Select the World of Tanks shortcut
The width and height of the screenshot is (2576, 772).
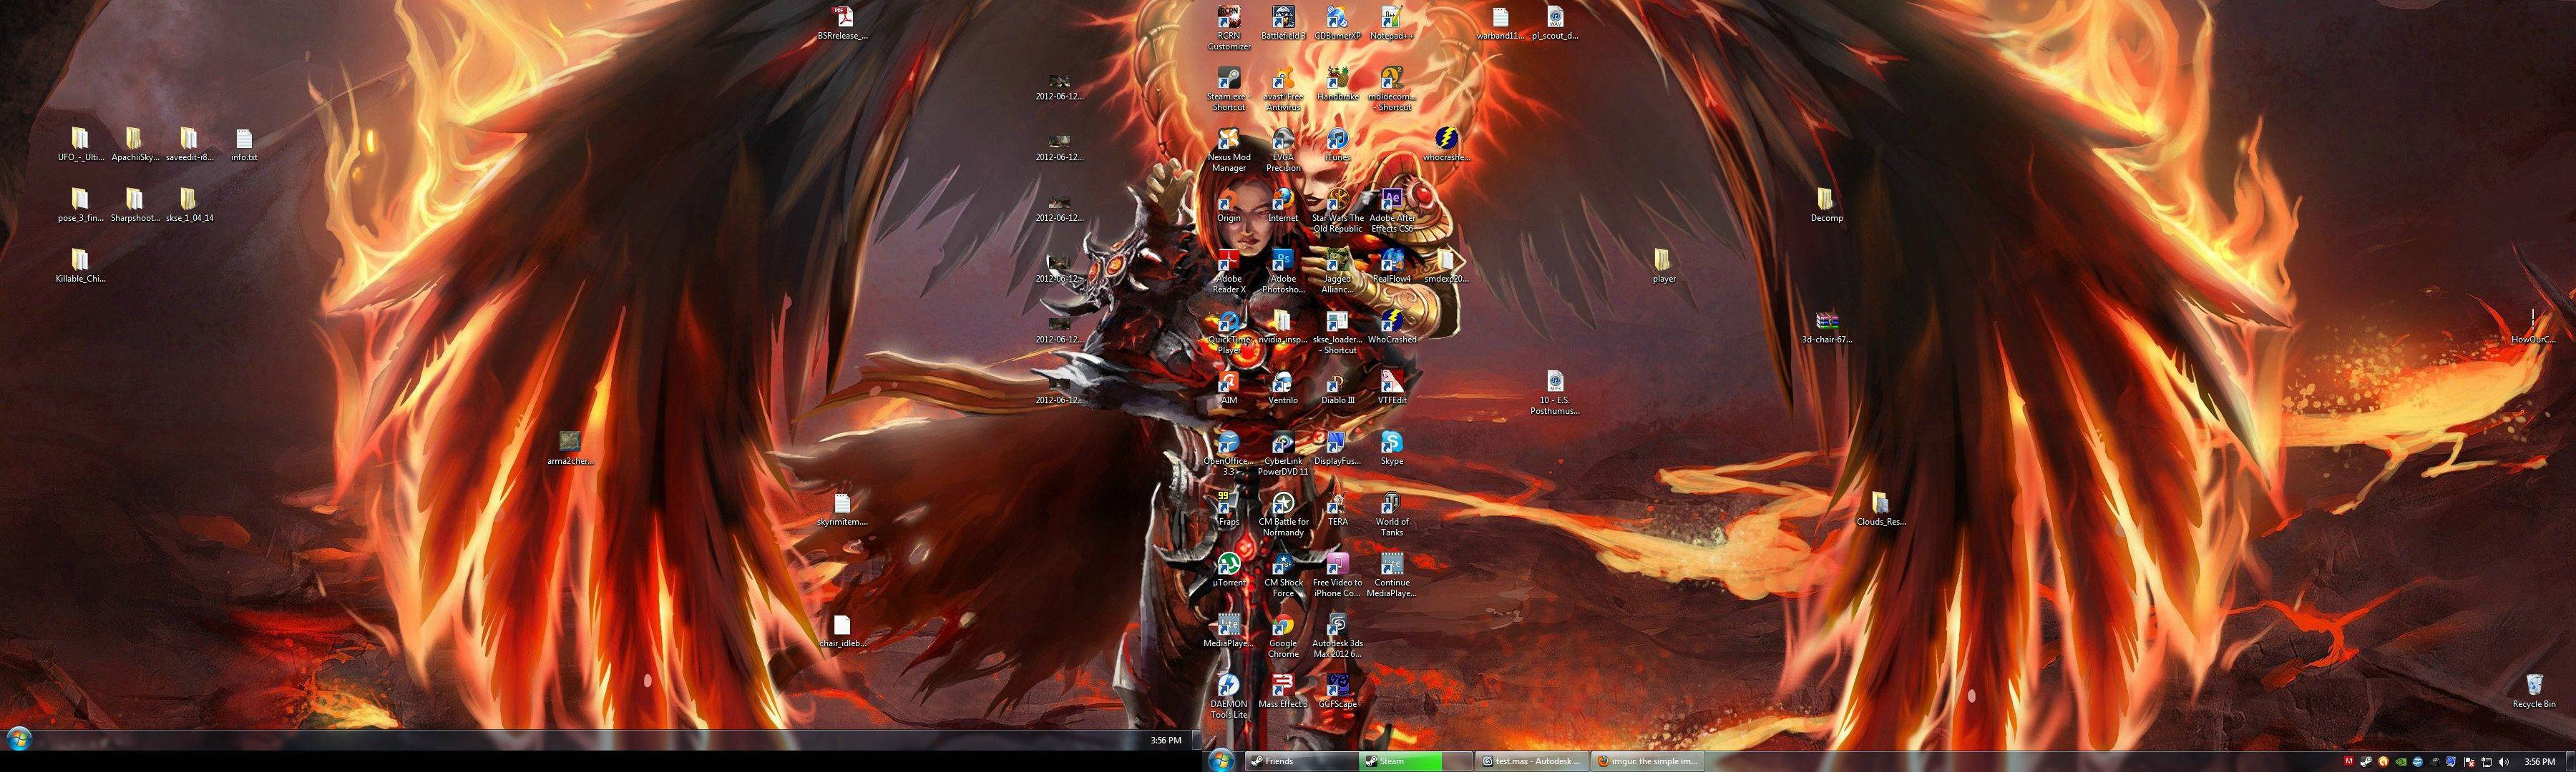pyautogui.click(x=1391, y=505)
